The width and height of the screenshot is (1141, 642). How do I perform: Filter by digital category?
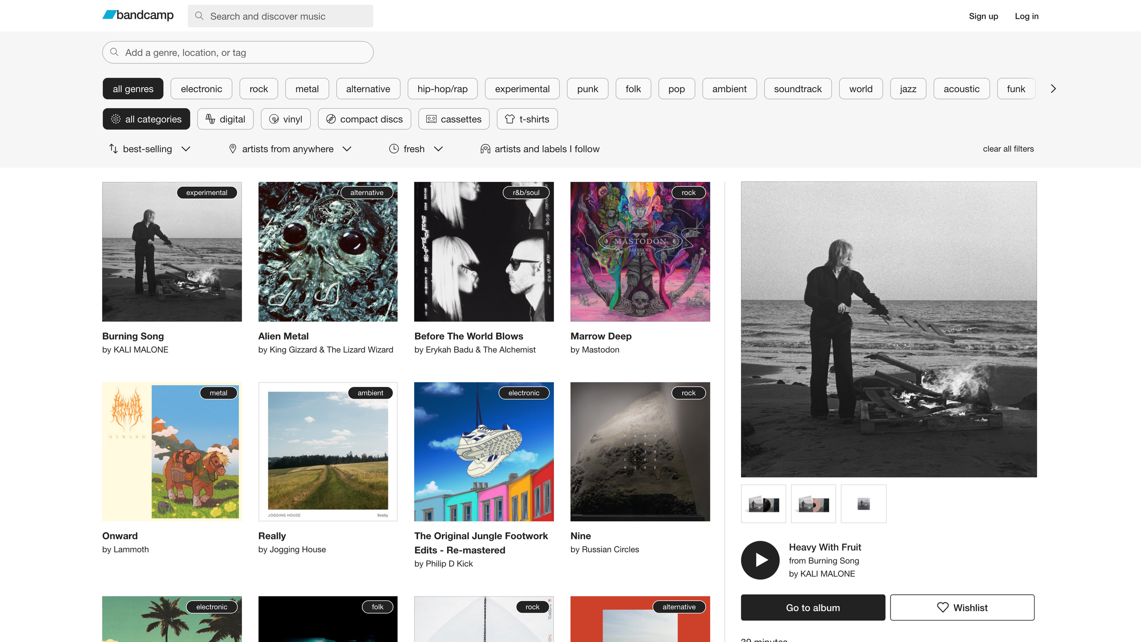(x=226, y=119)
